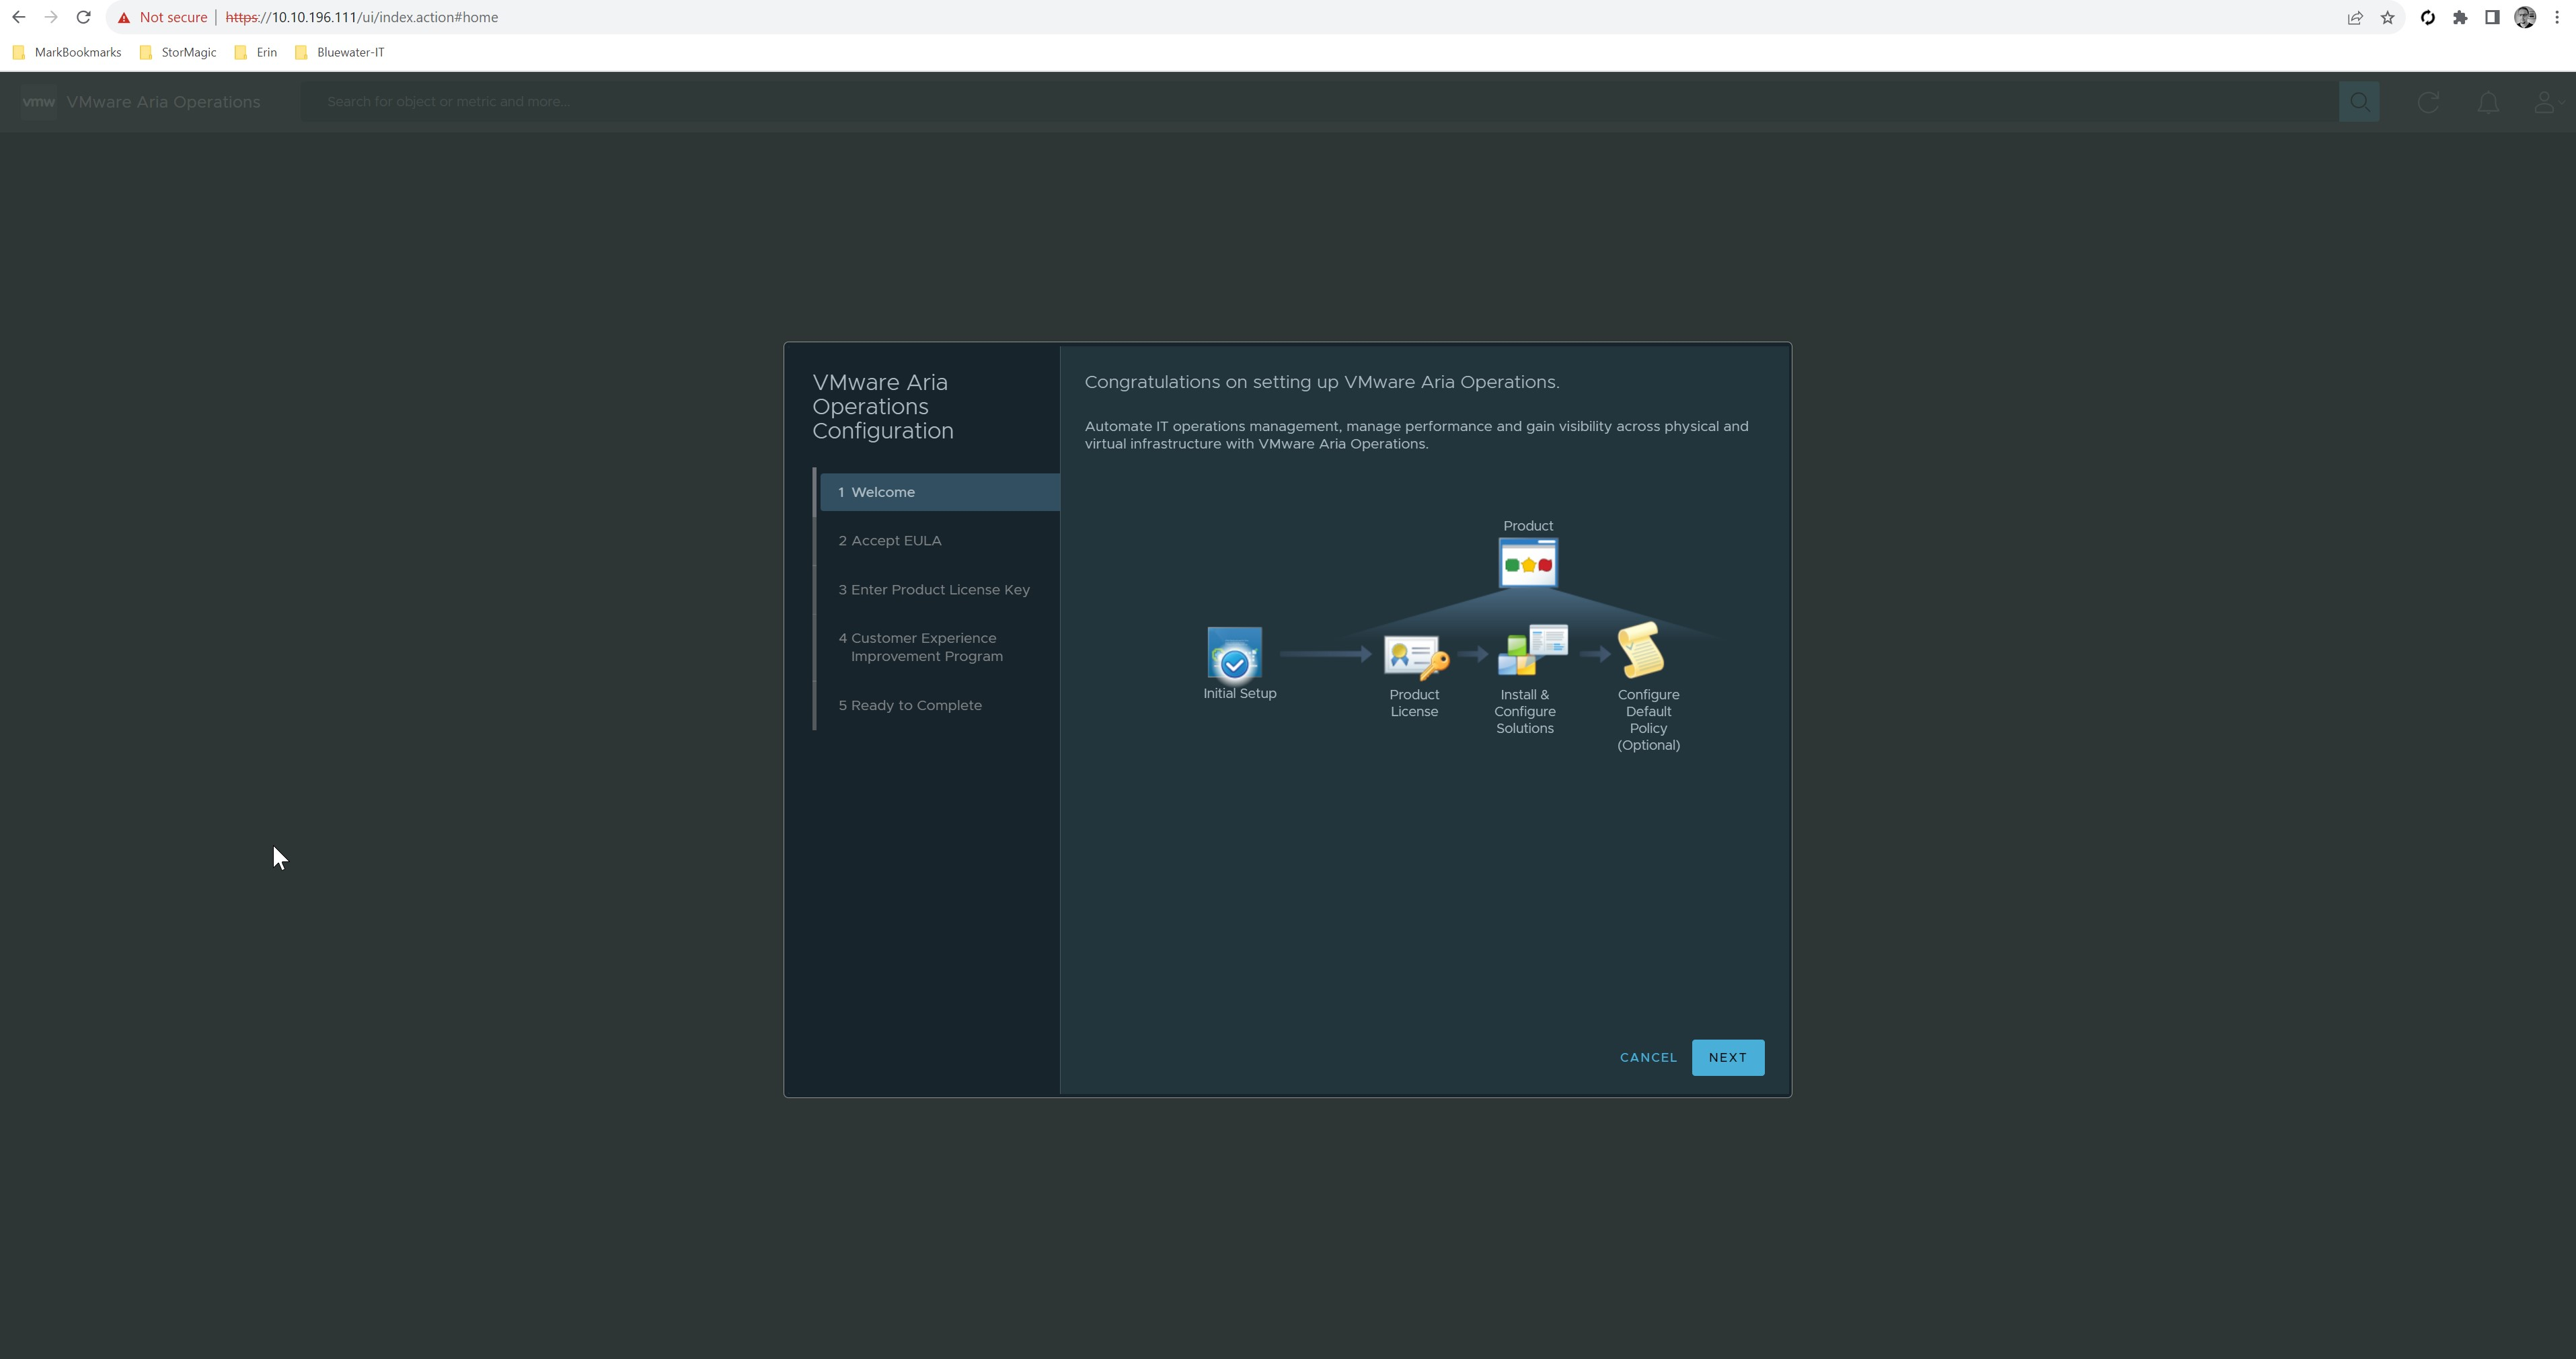Click the Install & Configure Solutions label

click(x=1525, y=712)
